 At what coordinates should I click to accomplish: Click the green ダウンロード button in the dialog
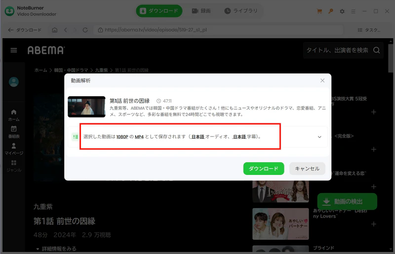[264, 169]
